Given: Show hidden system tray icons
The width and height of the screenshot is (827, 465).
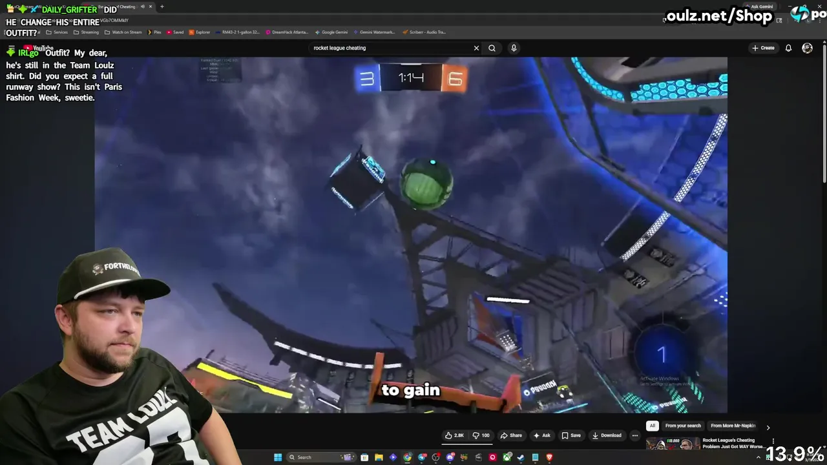Looking at the screenshot, I should click(x=759, y=457).
